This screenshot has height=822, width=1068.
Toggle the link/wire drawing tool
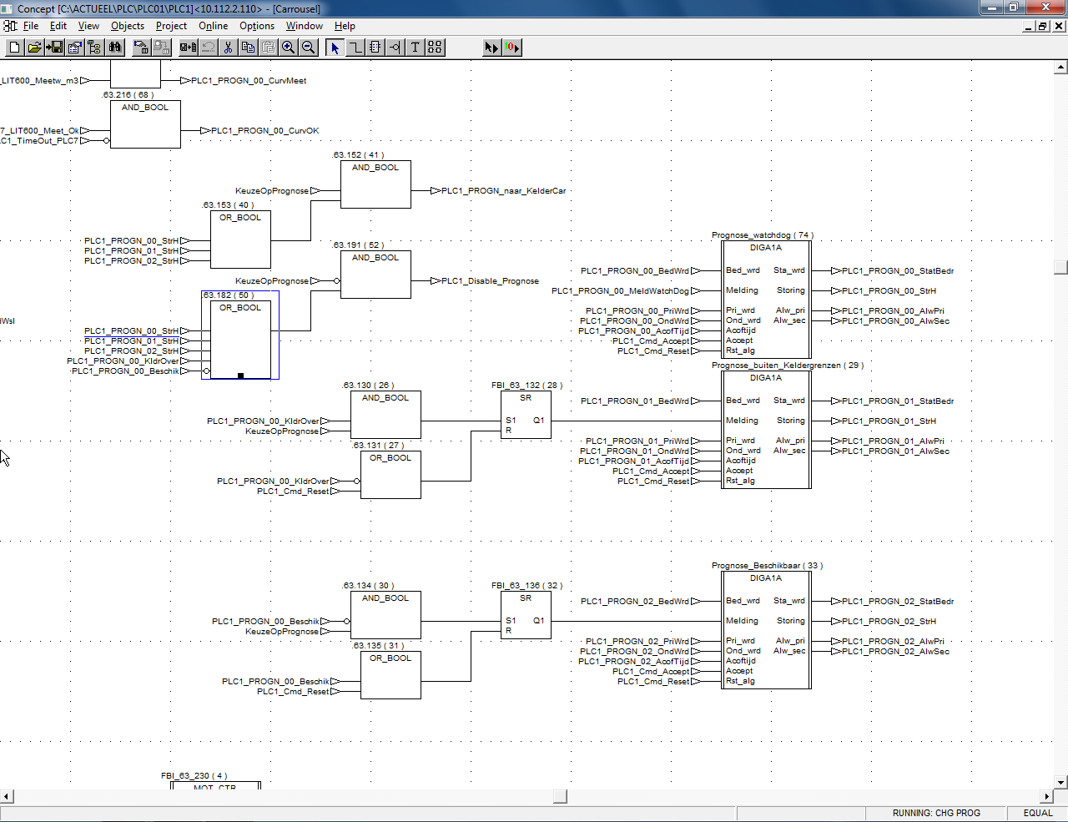(x=355, y=48)
